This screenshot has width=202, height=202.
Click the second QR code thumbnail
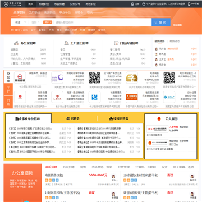169,78
